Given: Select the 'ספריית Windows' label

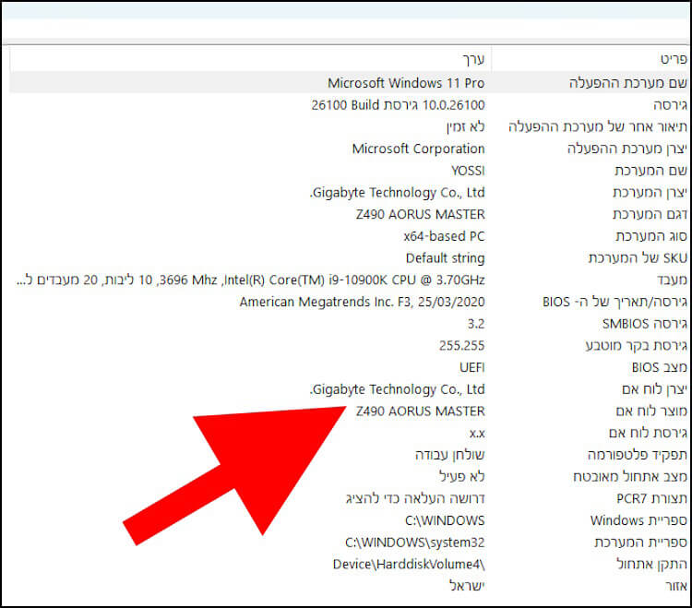Looking at the screenshot, I should tap(638, 520).
